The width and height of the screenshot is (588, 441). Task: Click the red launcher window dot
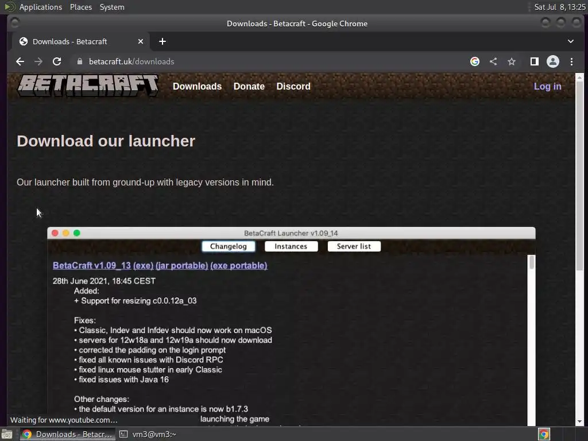[55, 233]
